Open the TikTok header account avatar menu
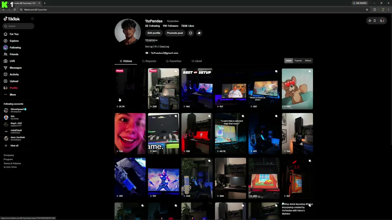Image resolution: width=392 pixels, height=220 pixels. point(382,21)
